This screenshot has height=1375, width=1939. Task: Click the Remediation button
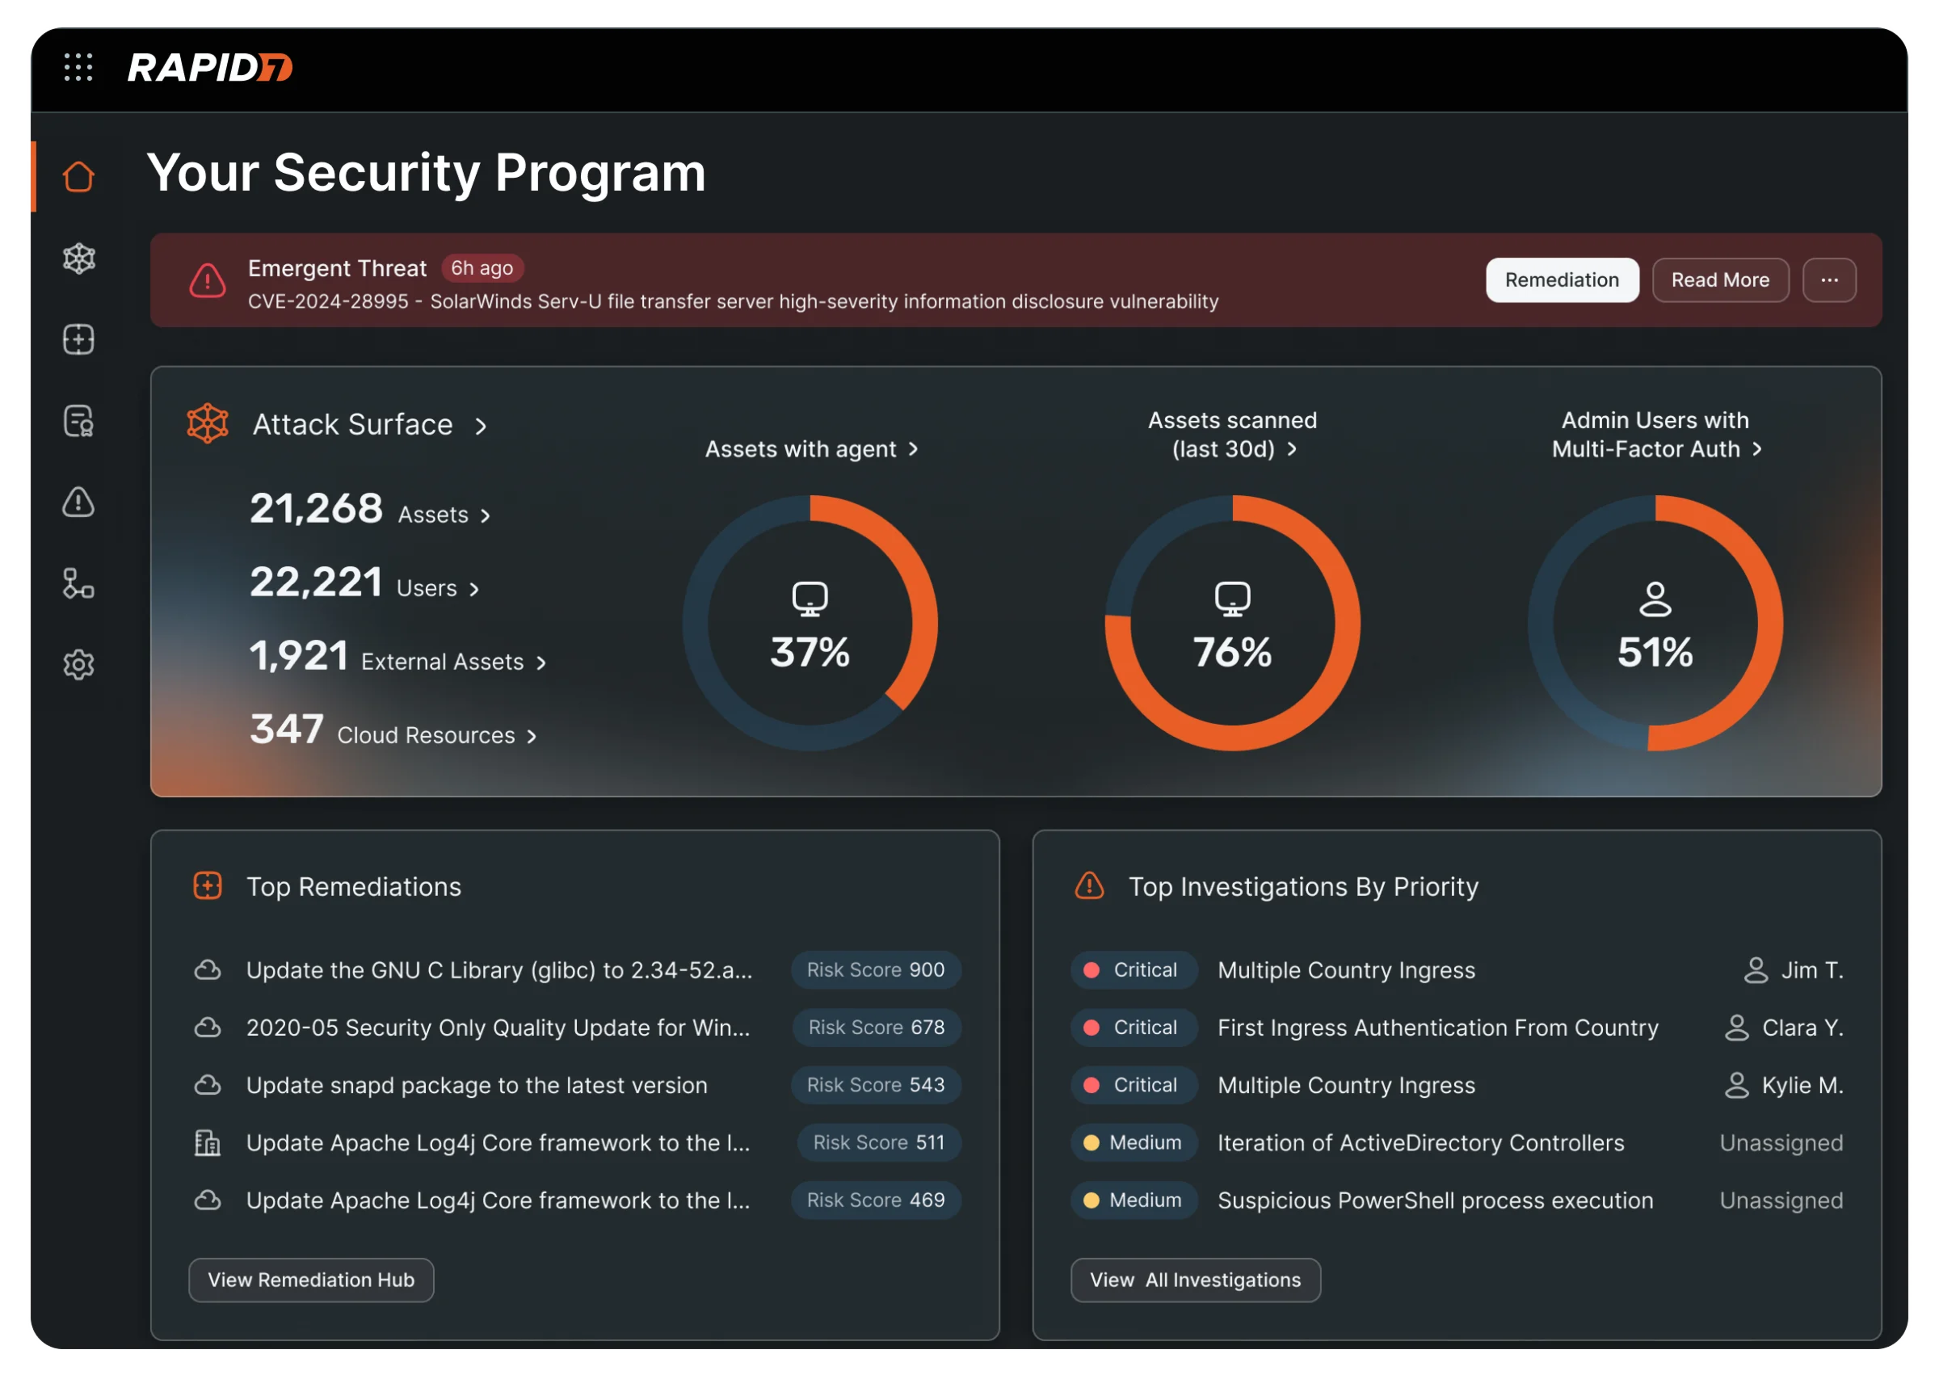tap(1561, 279)
